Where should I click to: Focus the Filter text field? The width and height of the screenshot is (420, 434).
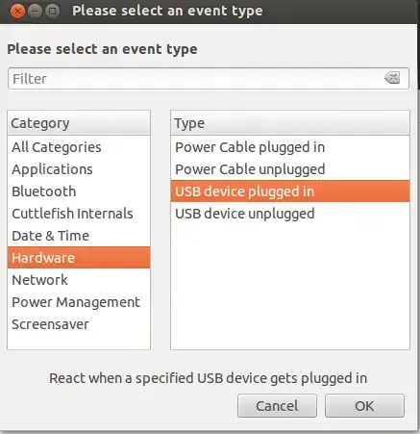click(209, 78)
